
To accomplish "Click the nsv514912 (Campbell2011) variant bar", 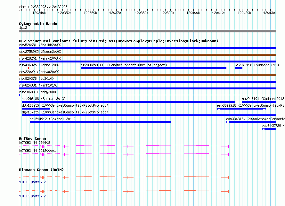I will tap(100, 122).
